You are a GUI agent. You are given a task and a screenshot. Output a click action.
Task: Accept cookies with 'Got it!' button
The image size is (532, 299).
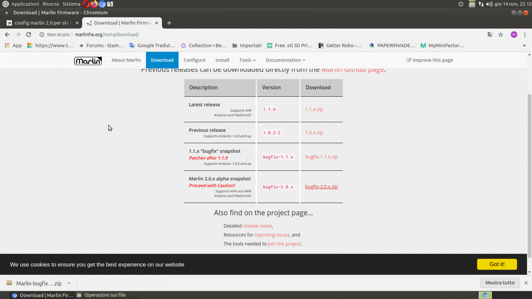(x=497, y=264)
